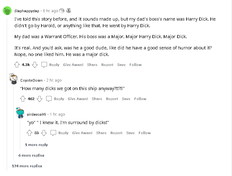Downvote Slaphappydap's comment
Screen dimensions: 232x176
tap(35, 65)
